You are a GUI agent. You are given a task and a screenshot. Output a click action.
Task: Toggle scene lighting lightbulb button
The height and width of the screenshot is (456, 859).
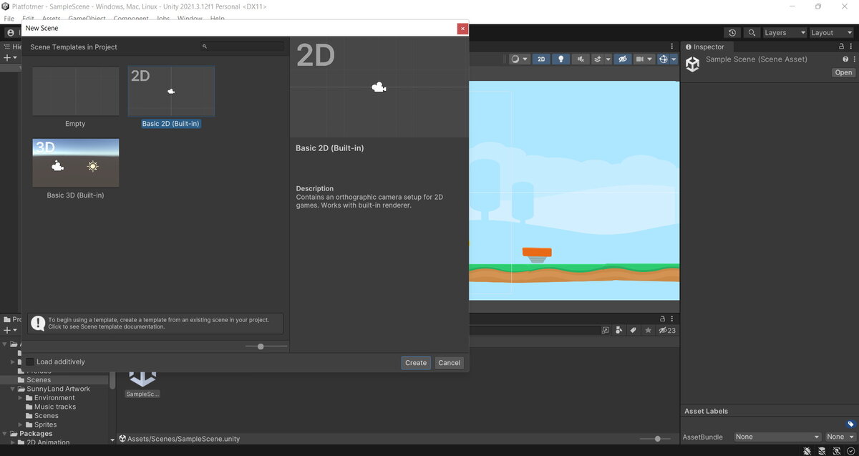[561, 59]
